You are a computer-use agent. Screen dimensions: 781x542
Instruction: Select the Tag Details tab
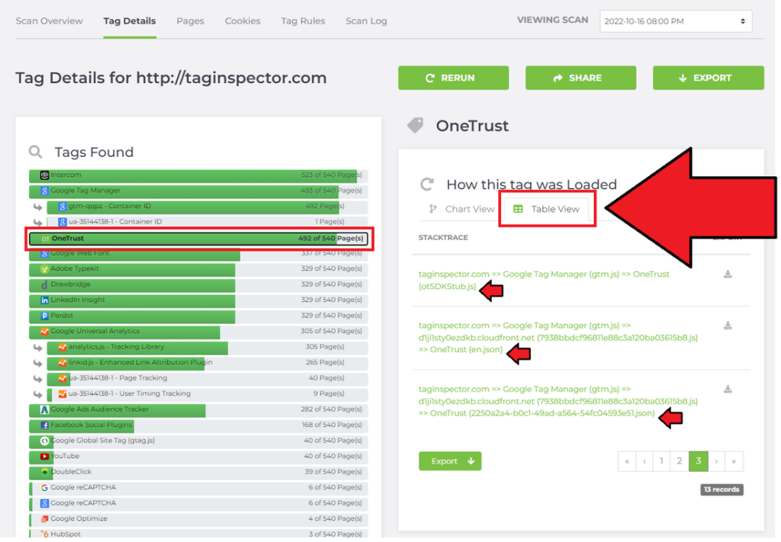tap(130, 21)
